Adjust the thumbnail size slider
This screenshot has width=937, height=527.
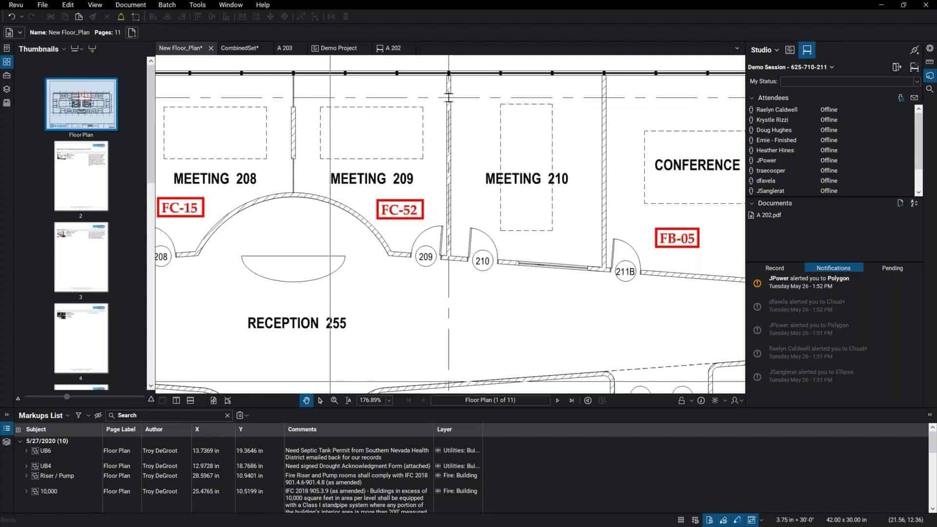66,397
